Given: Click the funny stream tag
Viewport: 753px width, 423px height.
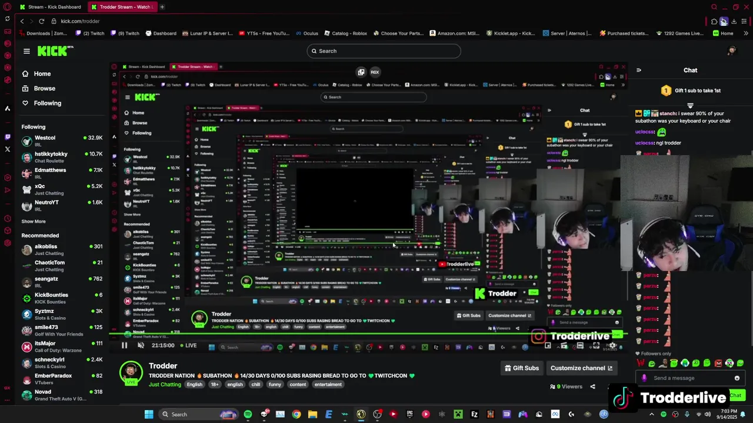Looking at the screenshot, I should click(275, 385).
